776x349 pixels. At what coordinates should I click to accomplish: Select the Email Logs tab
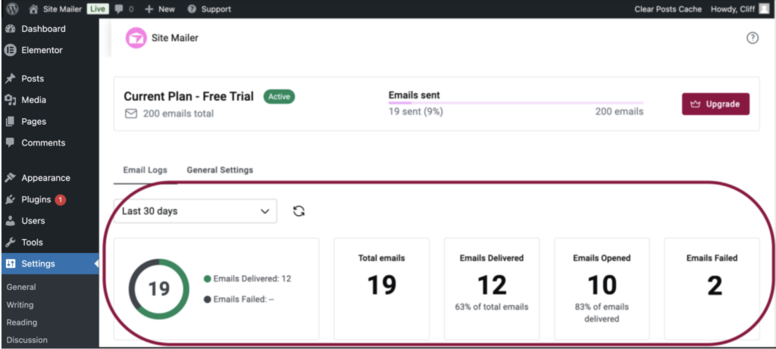click(145, 170)
